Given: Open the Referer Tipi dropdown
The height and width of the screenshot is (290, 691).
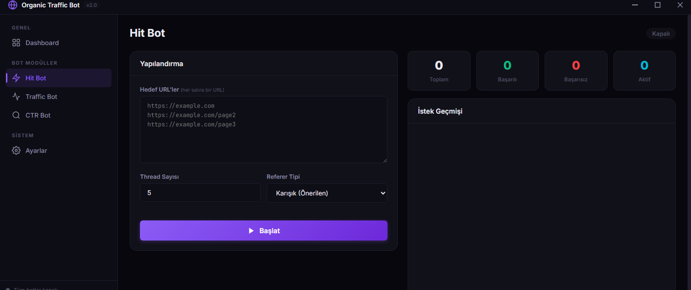Looking at the screenshot, I should [327, 193].
